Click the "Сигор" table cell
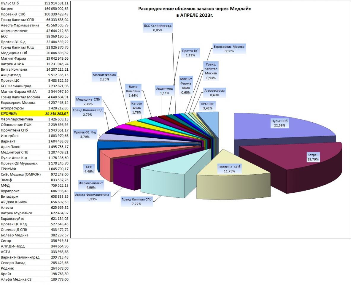The image size is (356, 285). [21, 241]
